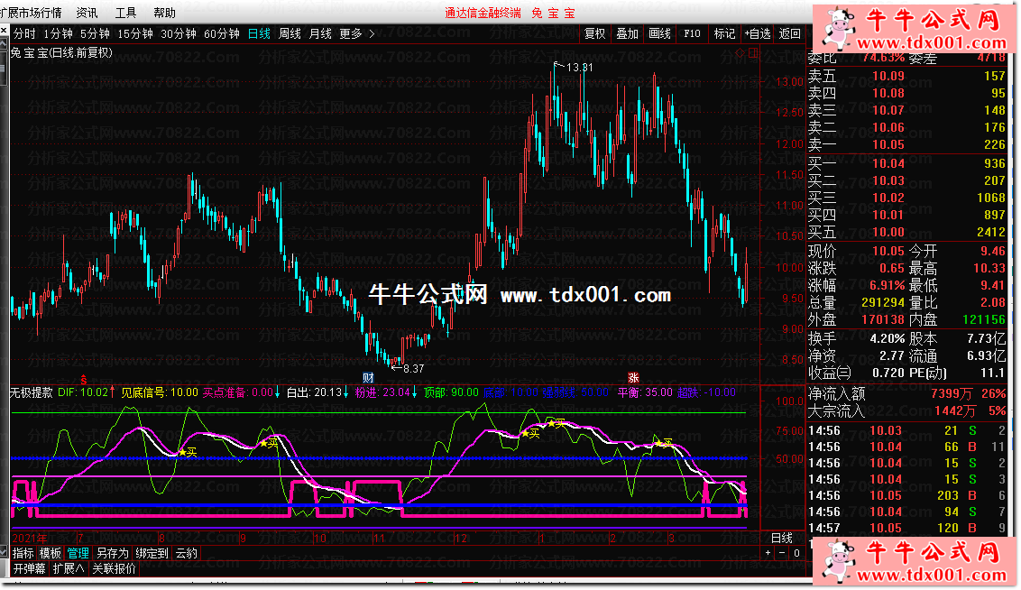Click the red 张 marker icon
The image size is (1021, 590).
tap(633, 376)
